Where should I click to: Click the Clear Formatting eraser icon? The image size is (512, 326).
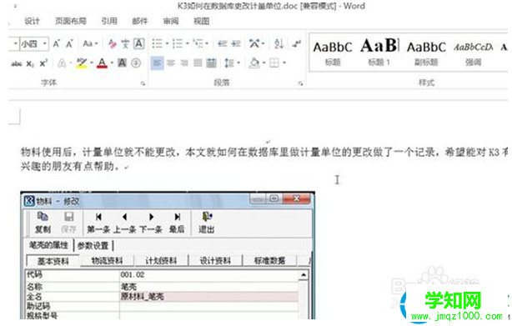(113, 43)
